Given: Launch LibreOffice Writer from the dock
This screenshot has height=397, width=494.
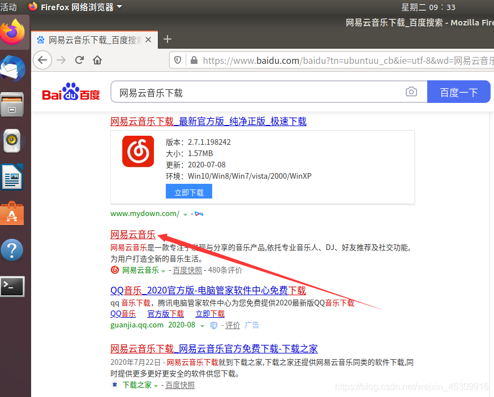Looking at the screenshot, I should 12,177.
